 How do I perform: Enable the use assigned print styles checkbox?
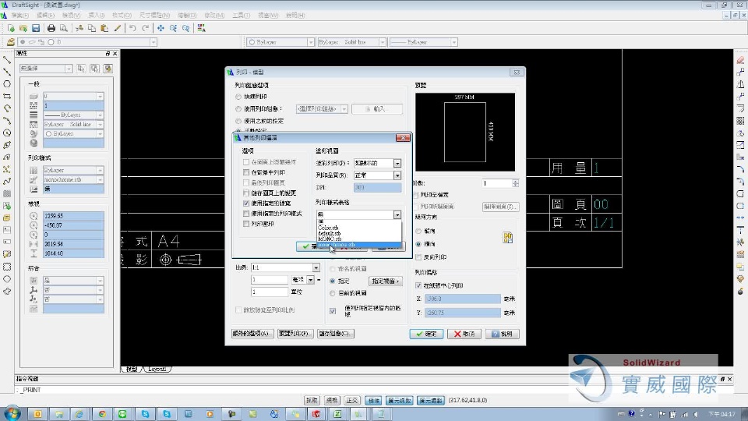246,214
